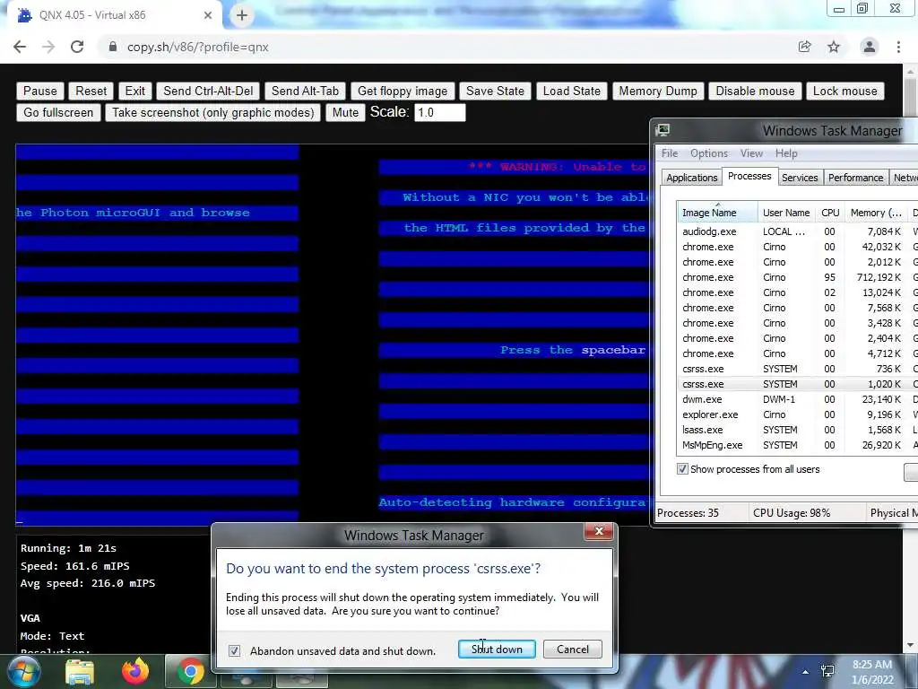Screen dimensions: 918x689
Task: Click the Reset button
Action: point(91,91)
